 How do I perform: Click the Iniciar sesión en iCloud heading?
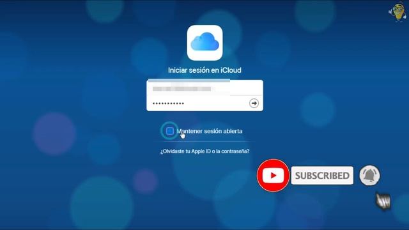tap(204, 70)
